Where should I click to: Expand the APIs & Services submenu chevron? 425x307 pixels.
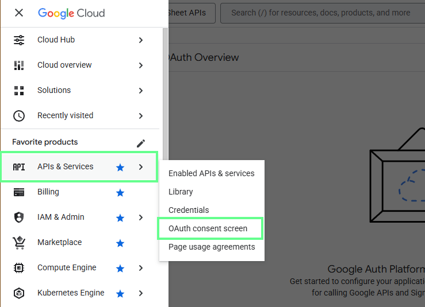click(141, 167)
